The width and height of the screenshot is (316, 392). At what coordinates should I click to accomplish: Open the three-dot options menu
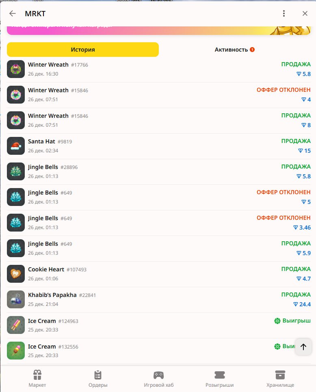[x=284, y=13]
